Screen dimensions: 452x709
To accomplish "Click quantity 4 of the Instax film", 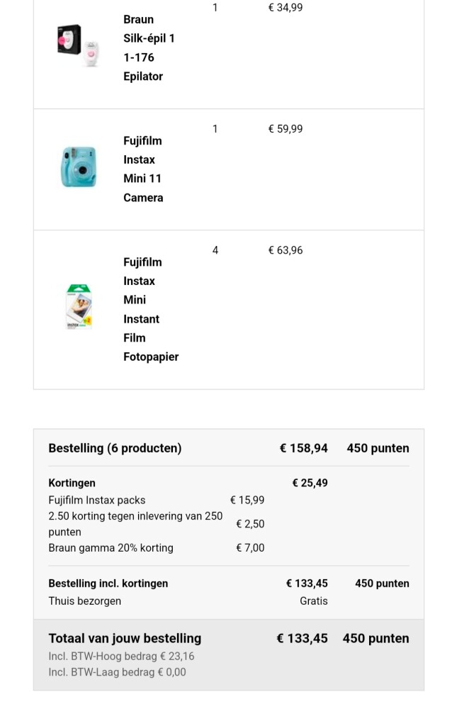I will pos(215,250).
